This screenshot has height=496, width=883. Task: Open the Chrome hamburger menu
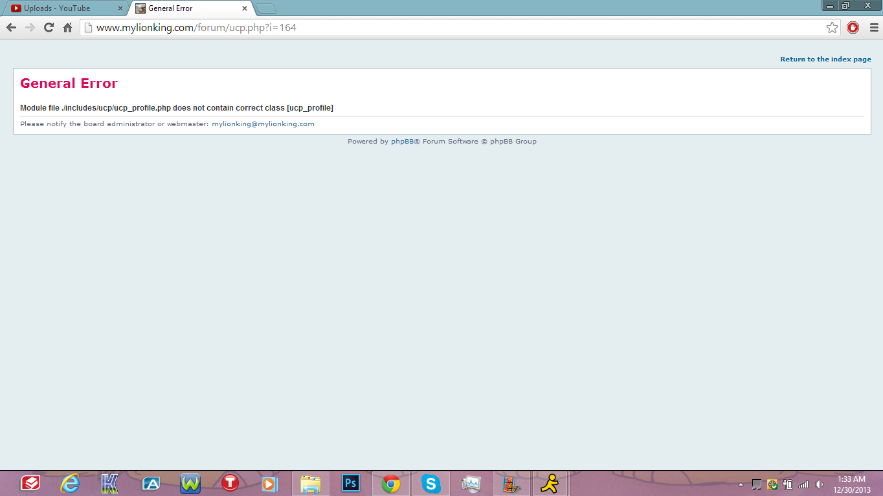[873, 28]
